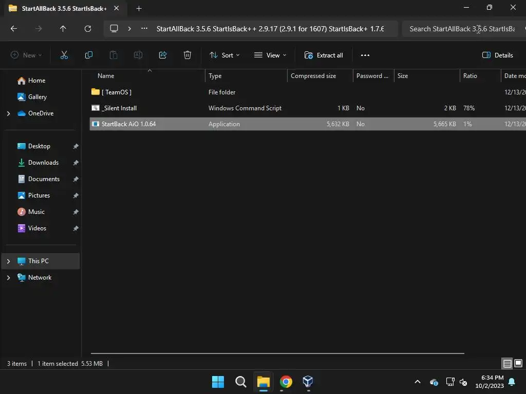Open Google Chrome from taskbar
Screen dimensions: 526x394
(x=286, y=382)
